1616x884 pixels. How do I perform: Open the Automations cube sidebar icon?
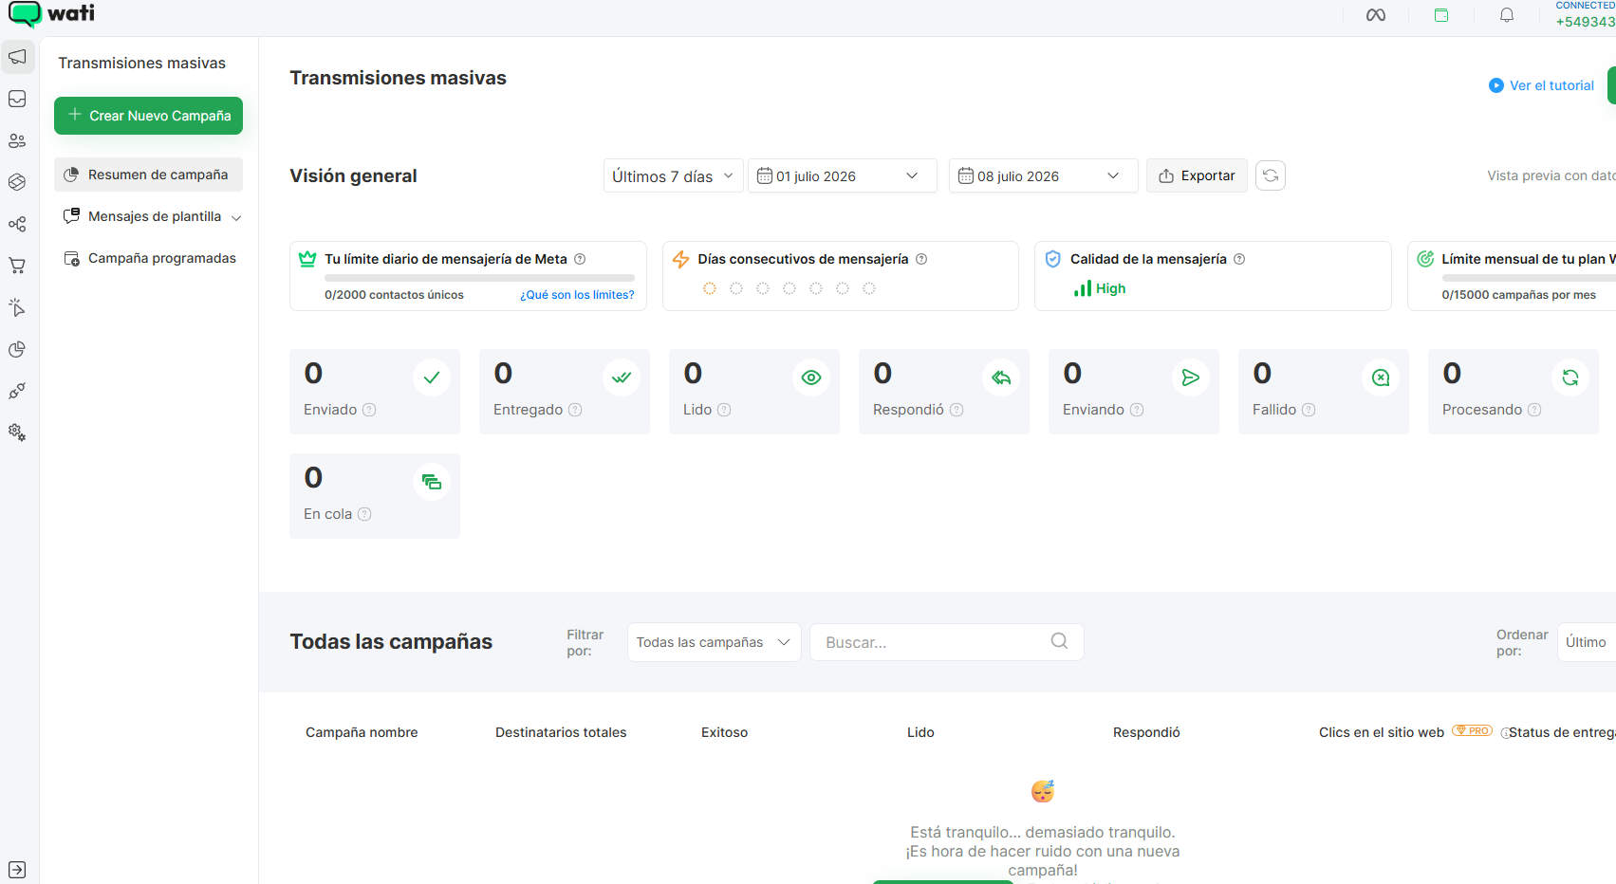17,182
